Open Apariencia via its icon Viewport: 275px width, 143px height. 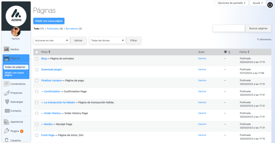click(x=7, y=122)
